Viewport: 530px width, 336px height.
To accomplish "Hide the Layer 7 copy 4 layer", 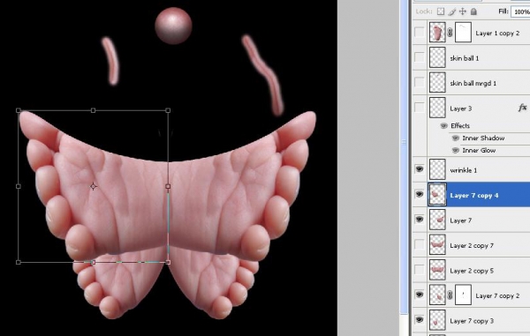I will 419,194.
